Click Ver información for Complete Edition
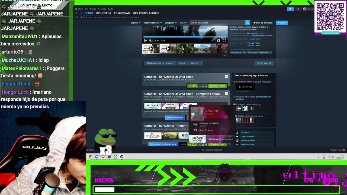 point(175,118)
